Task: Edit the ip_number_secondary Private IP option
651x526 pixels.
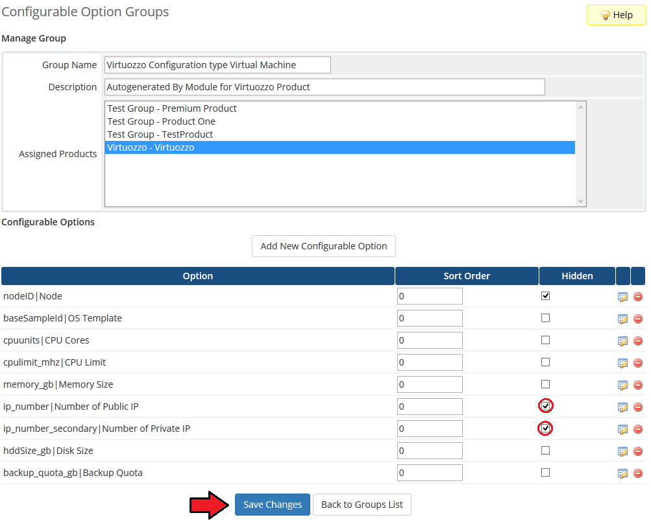Action: tap(623, 429)
